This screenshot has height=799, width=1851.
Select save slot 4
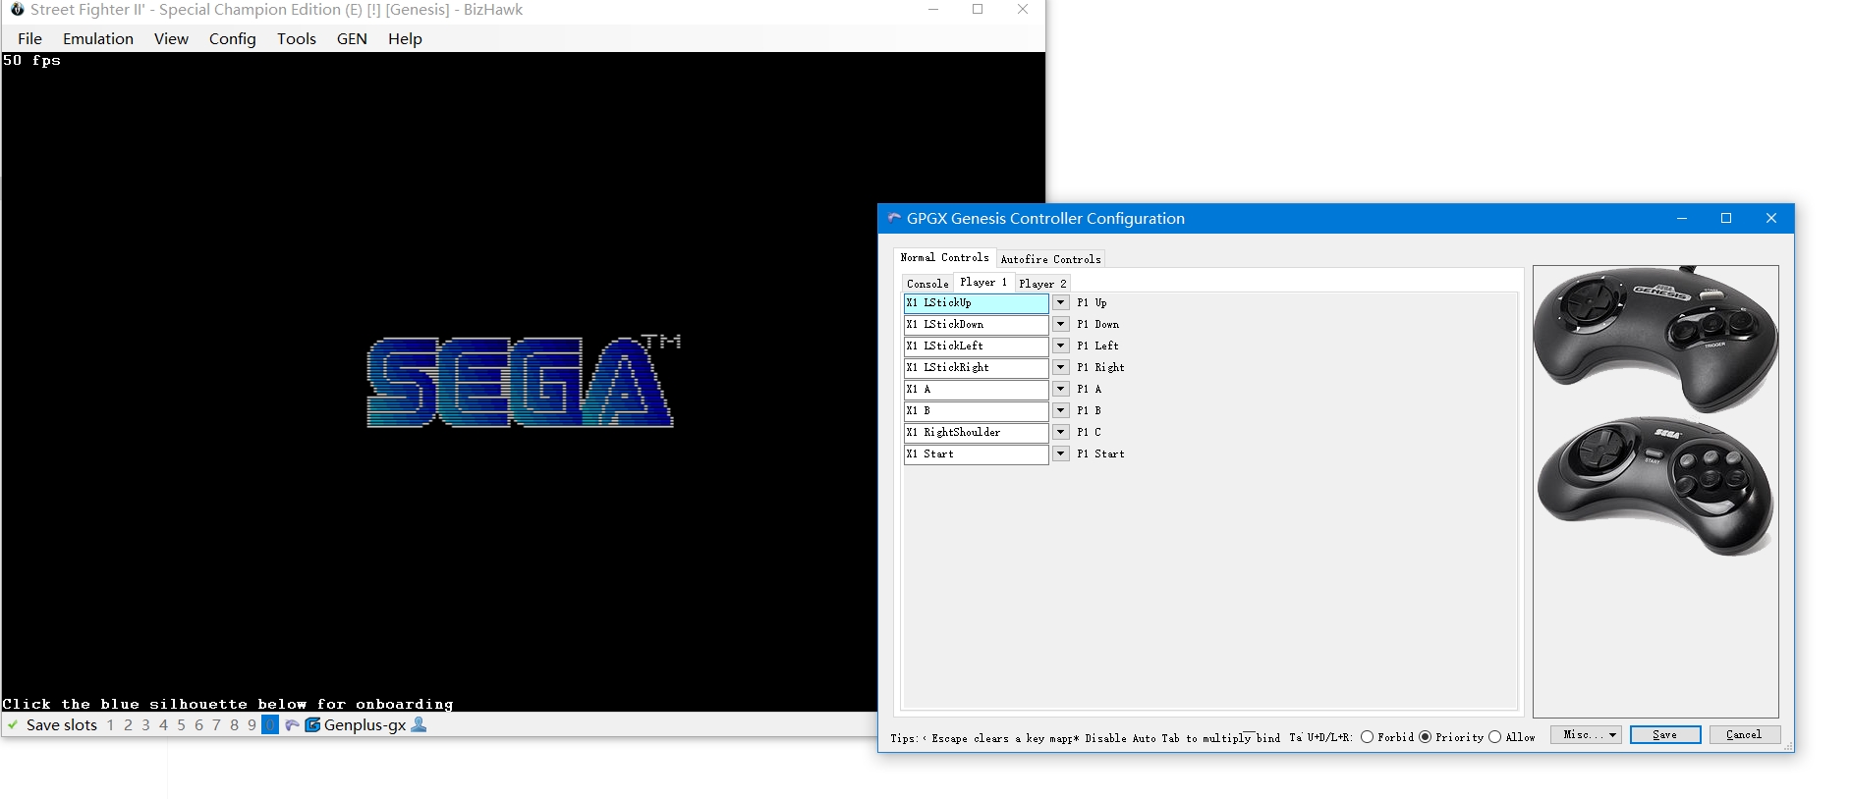point(163,725)
